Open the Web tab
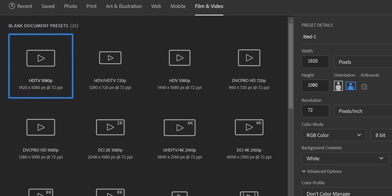392x196 pixels. (x=156, y=6)
